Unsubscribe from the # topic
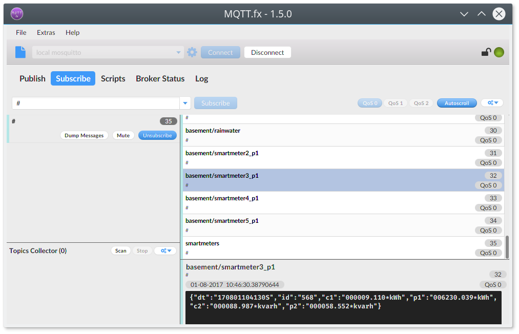The width and height of the screenshot is (519, 334). click(158, 135)
